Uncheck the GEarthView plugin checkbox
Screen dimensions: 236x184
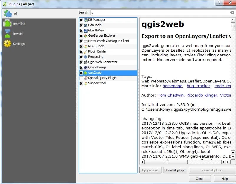click(x=81, y=31)
